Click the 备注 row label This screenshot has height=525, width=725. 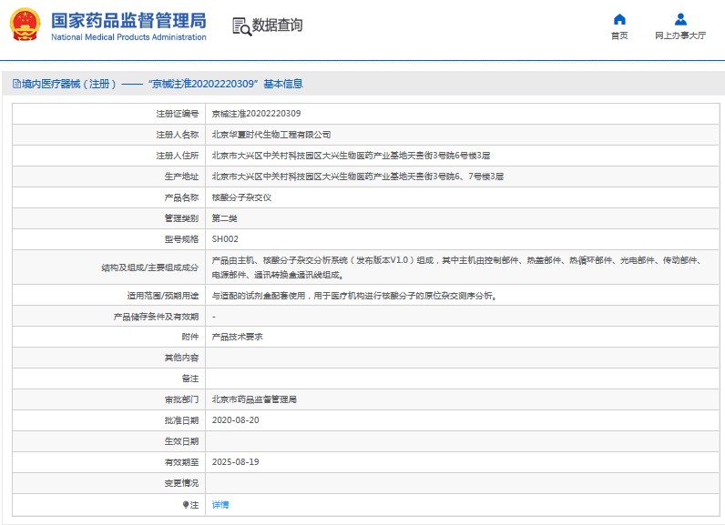(x=190, y=379)
